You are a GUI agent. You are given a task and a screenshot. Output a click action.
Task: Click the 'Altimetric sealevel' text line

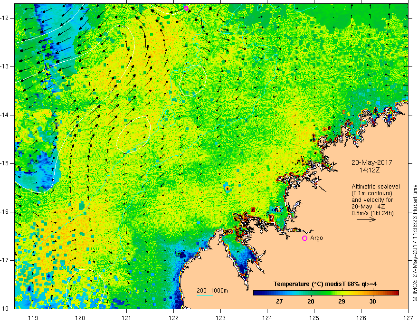point(376,187)
